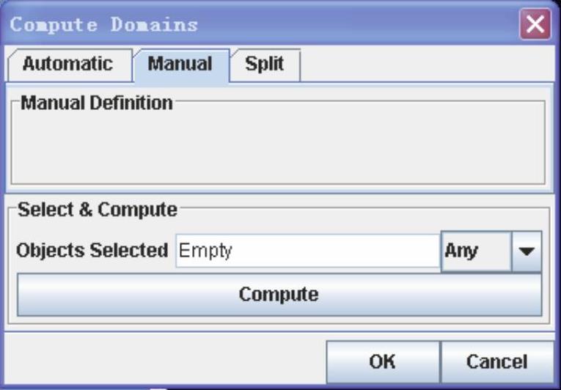Screen dimensions: 561x390
Task: Switch to the Automatic tab
Action: pos(67,65)
